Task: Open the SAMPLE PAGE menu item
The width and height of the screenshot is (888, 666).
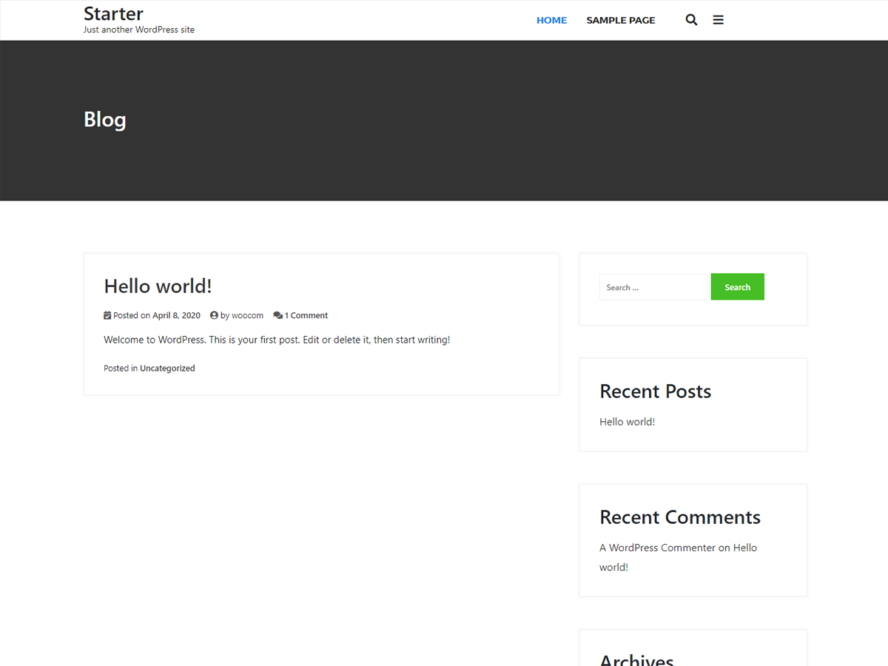Action: pos(620,20)
